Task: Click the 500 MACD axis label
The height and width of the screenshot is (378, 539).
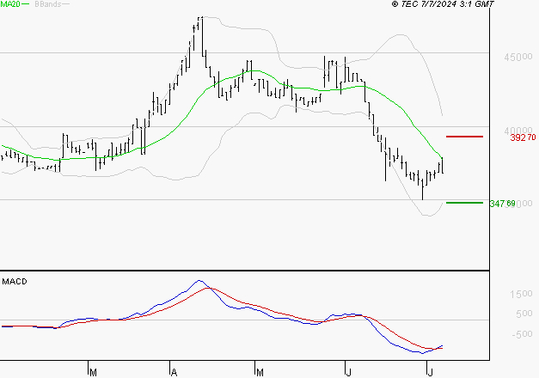Action: [x=524, y=314]
